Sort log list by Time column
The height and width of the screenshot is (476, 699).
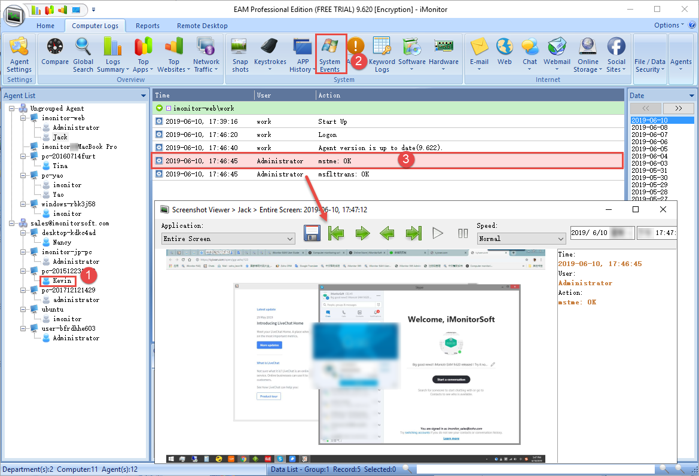tap(204, 95)
